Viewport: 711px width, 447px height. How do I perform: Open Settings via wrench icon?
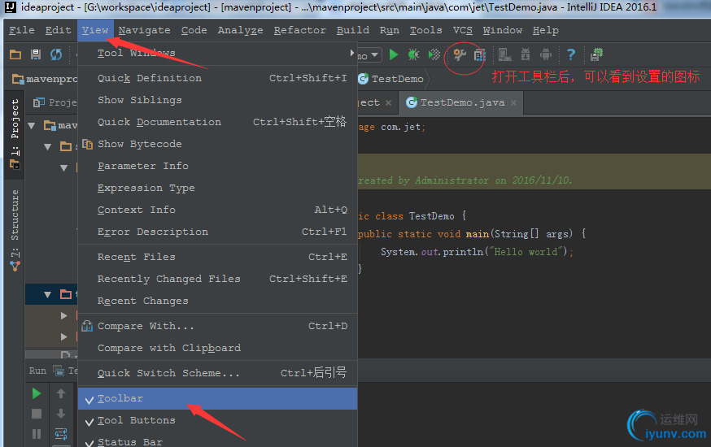coord(460,54)
